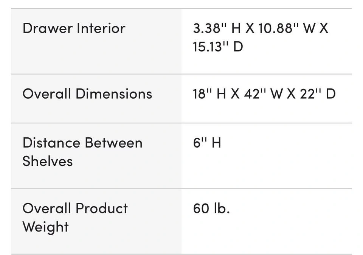Click the Overall Product Weight value cell

coord(267,221)
